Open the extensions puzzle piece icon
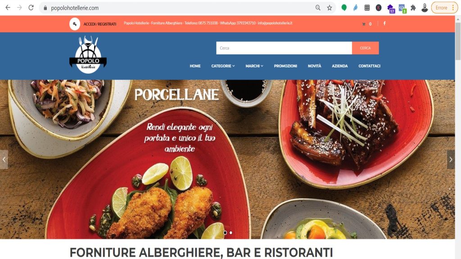 click(413, 8)
